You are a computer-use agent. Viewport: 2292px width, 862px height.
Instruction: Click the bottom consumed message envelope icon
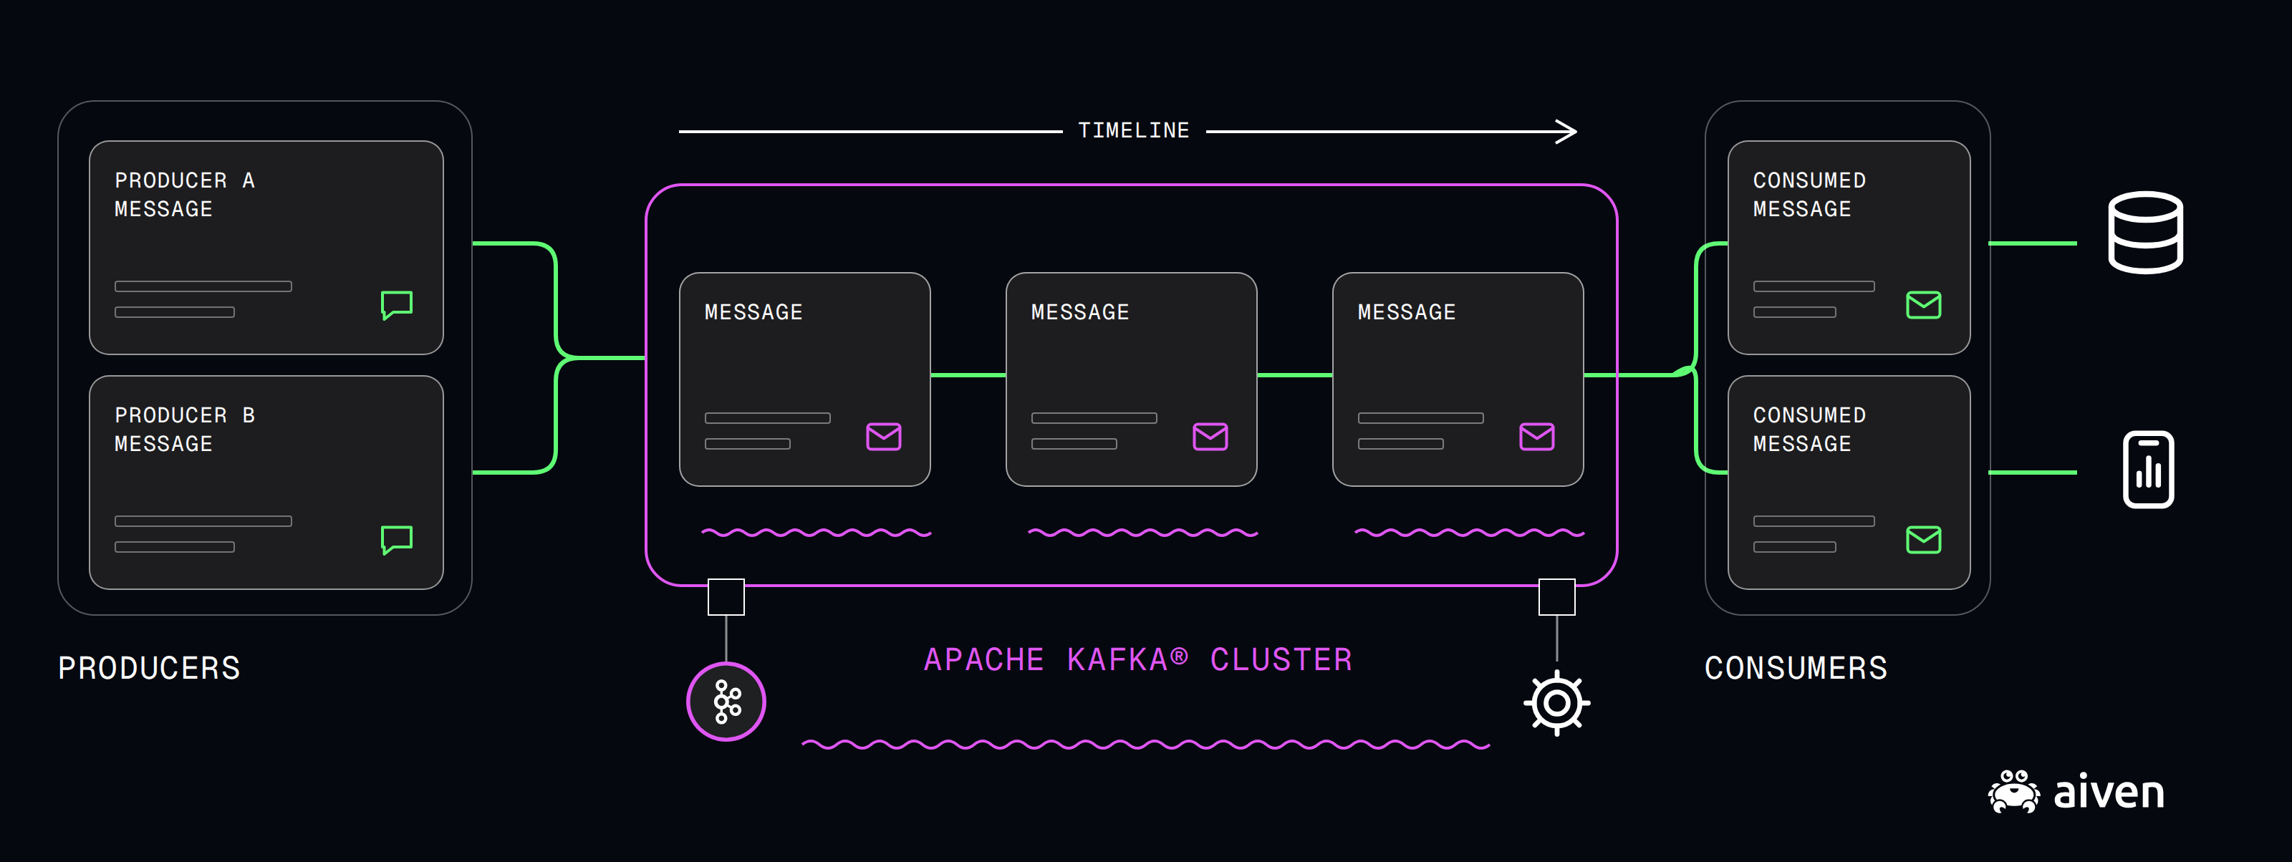[x=1924, y=540]
